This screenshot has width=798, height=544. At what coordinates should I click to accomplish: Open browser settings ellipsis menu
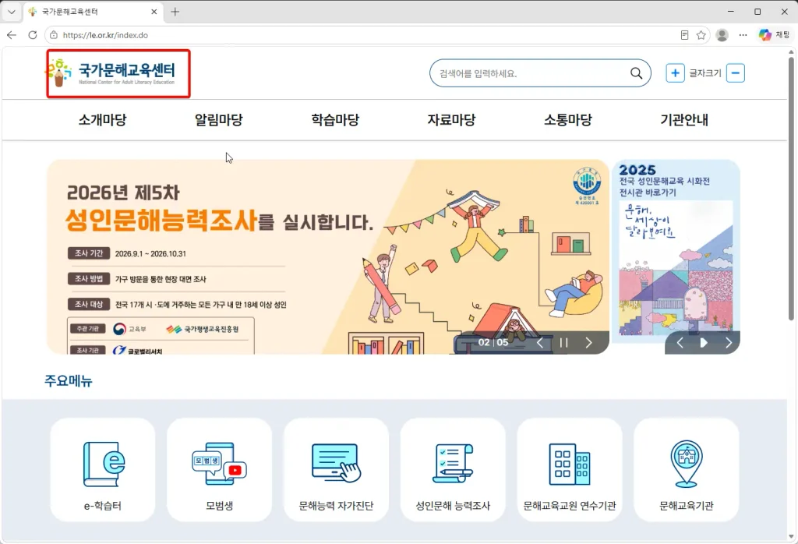(x=743, y=35)
